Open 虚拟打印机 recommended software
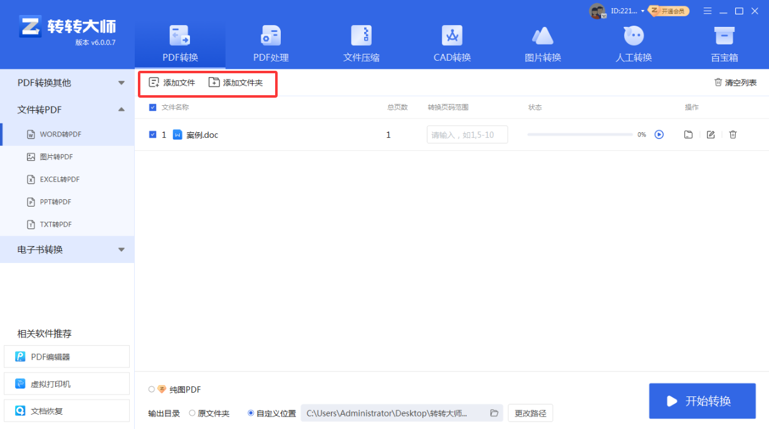The height and width of the screenshot is (429, 769). [x=66, y=384]
